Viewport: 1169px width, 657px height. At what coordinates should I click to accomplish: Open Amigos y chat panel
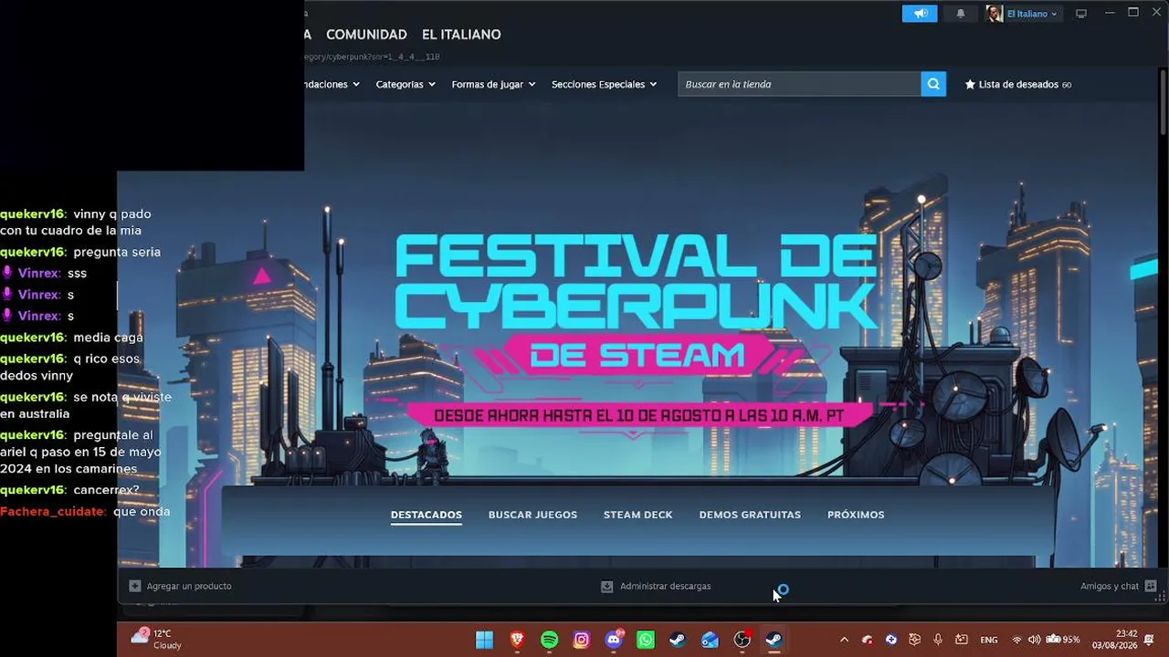[x=1118, y=586]
